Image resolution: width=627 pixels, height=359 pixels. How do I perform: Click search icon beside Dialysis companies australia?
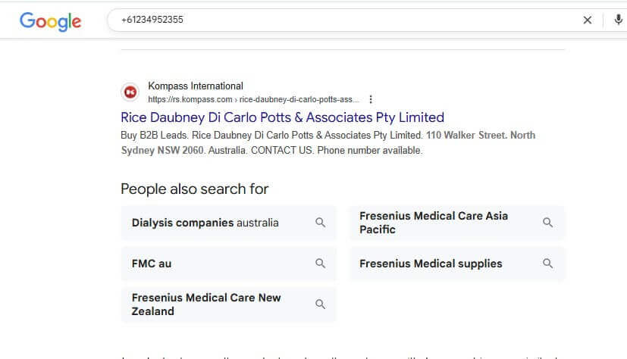(x=321, y=223)
